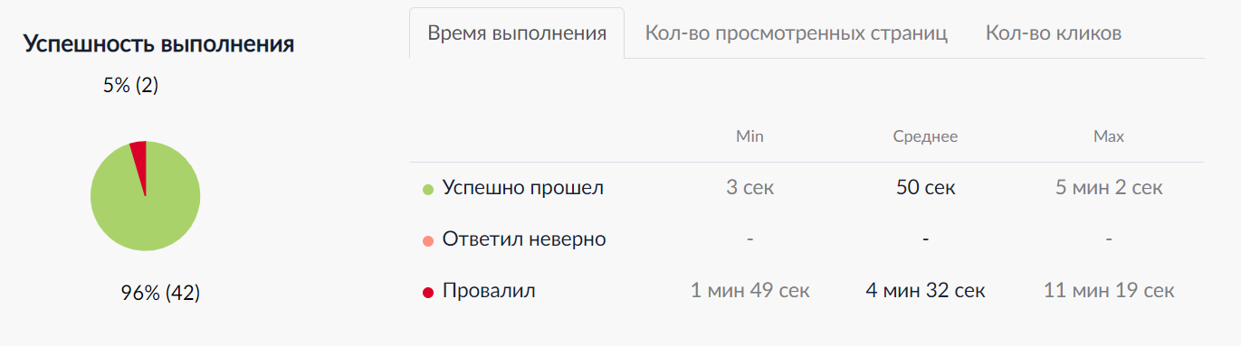Click the red pie chart slice
Viewport: 1241px width, 346px height.
tap(139, 163)
